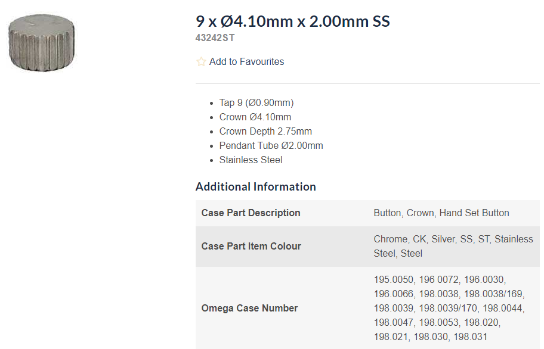Image resolution: width=544 pixels, height=349 pixels.
Task: Click the Add to Favourites link
Action: click(246, 61)
